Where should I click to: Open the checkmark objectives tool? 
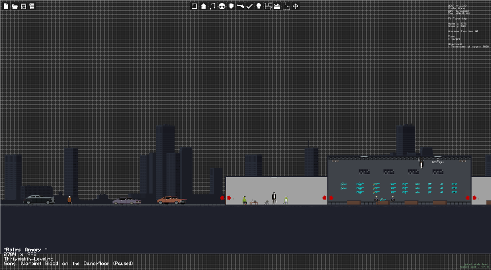point(250,6)
